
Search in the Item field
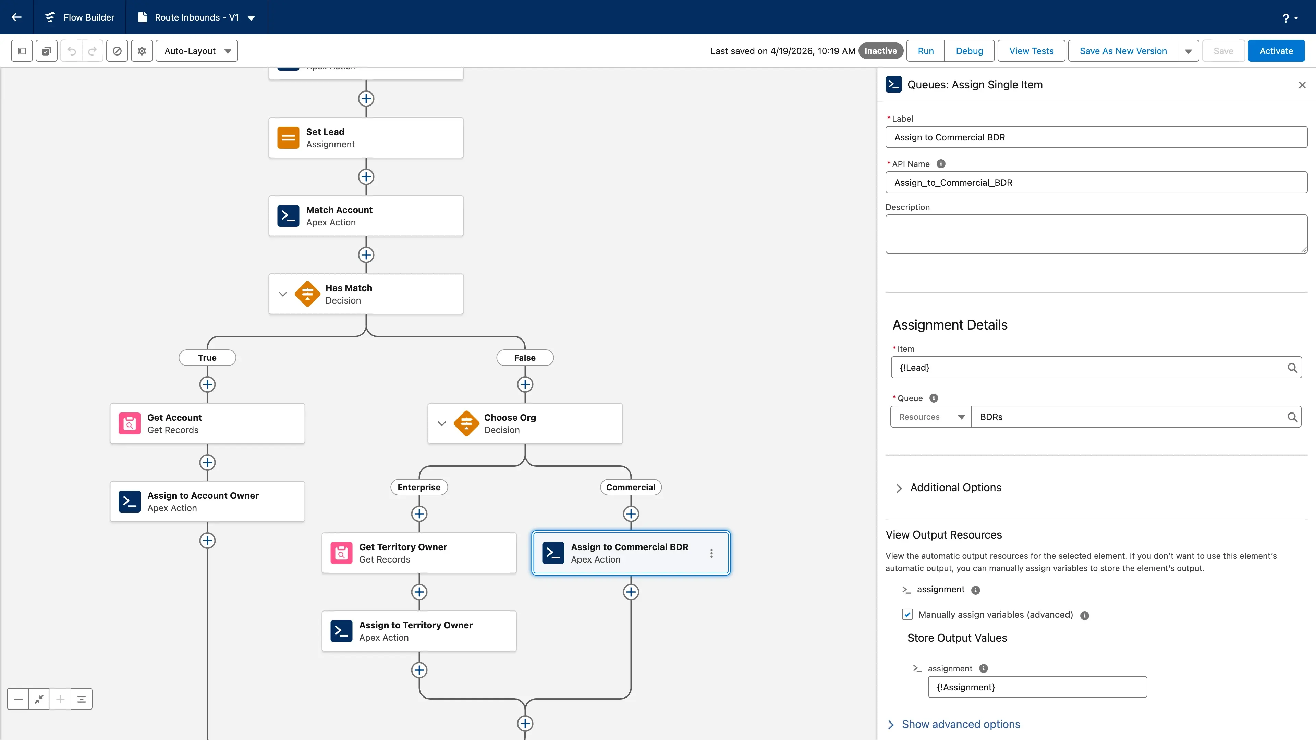[1292, 368]
